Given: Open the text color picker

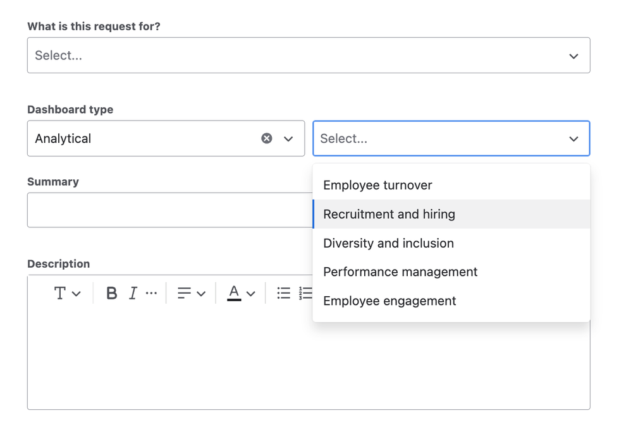Looking at the screenshot, I should (x=241, y=294).
